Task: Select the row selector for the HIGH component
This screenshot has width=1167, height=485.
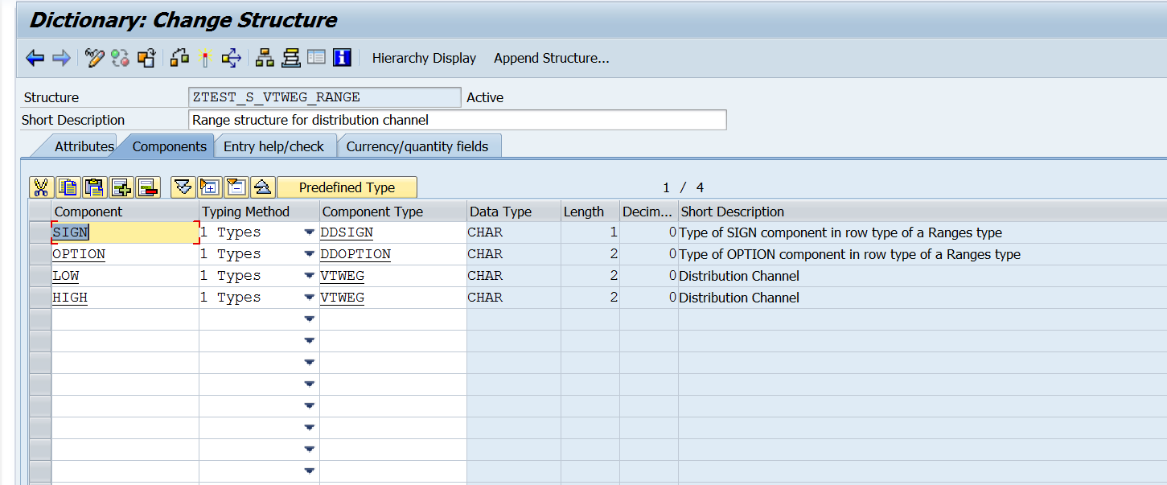Action: coord(40,298)
